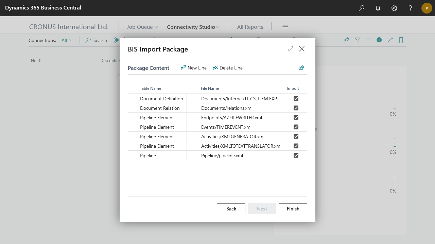Image resolution: width=435 pixels, height=244 pixels.
Task: Click the Import column header
Action: (x=293, y=88)
